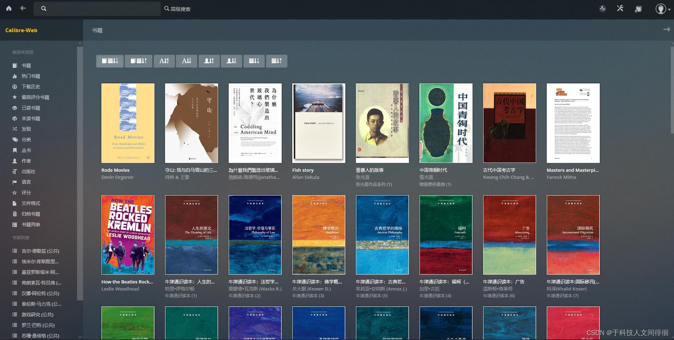This screenshot has height=340, width=674.
Task: Sort by author Z to A
Action: (x=231, y=61)
